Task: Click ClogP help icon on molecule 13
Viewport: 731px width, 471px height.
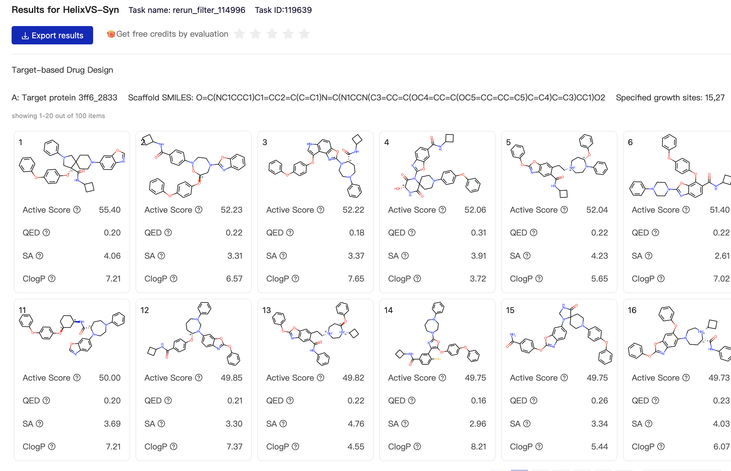Action: 296,447
